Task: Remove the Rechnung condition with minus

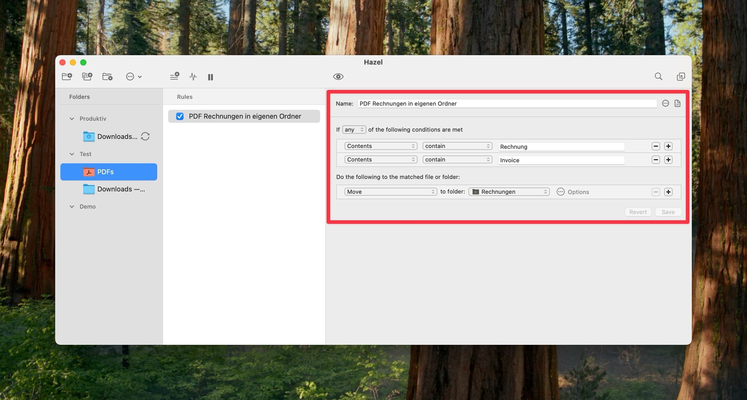Action: [655, 146]
